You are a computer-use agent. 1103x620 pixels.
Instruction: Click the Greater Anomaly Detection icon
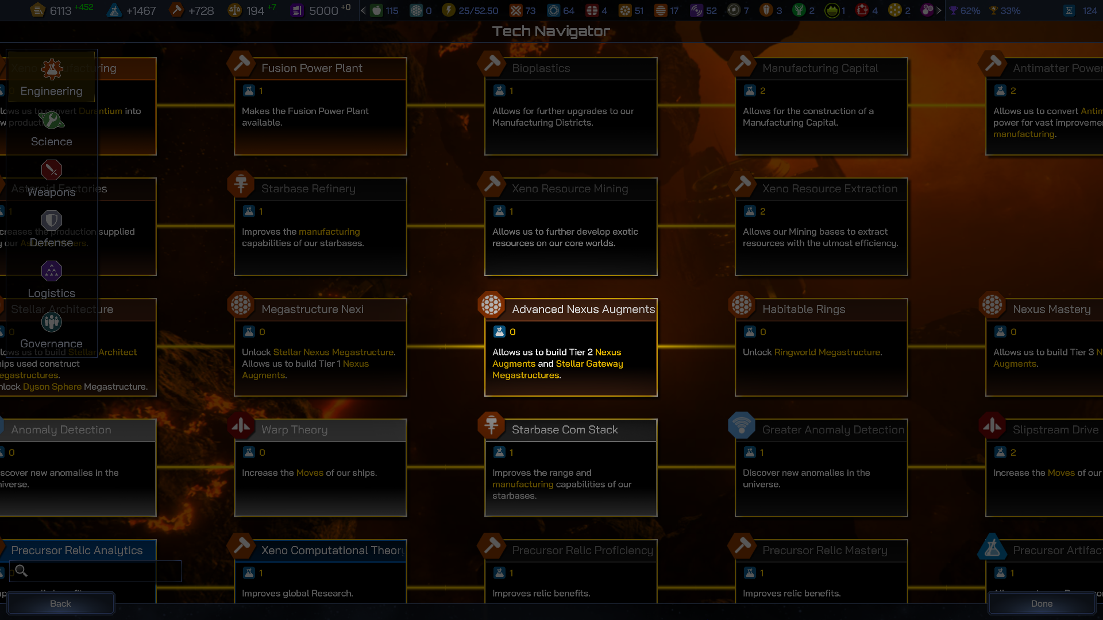[x=741, y=425]
